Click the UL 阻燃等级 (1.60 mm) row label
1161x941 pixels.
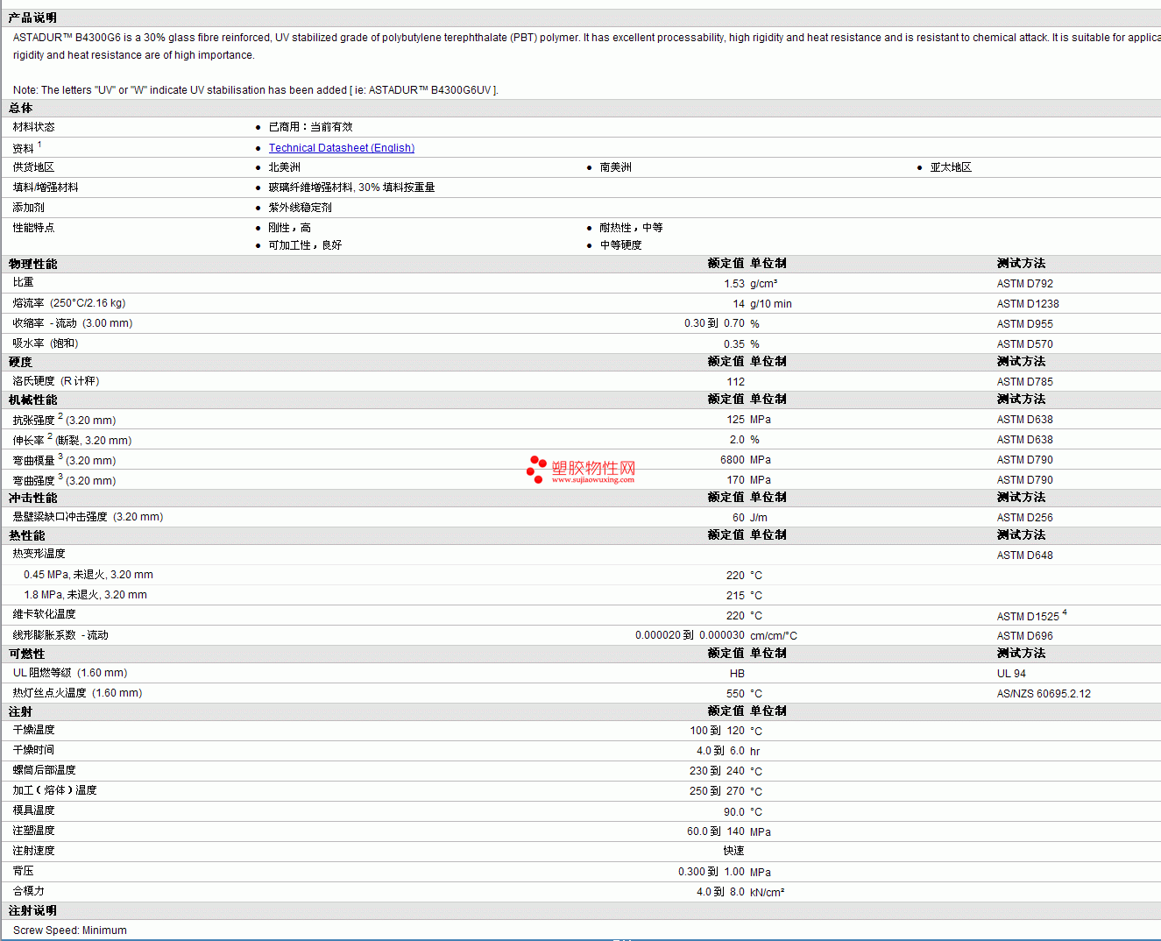[70, 673]
